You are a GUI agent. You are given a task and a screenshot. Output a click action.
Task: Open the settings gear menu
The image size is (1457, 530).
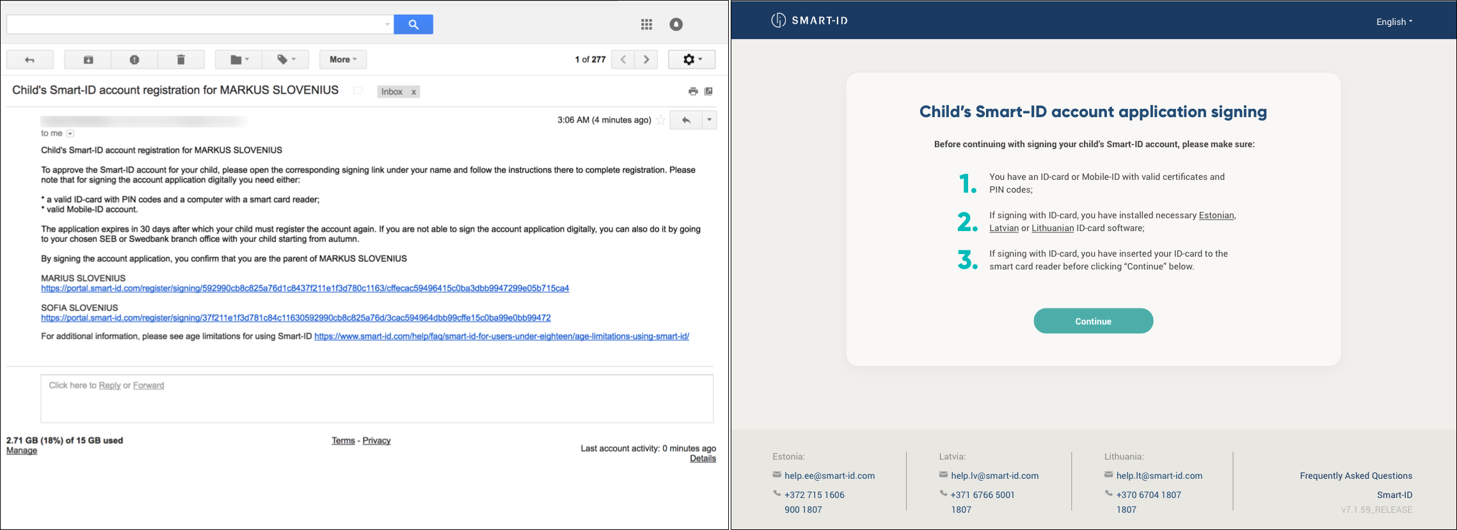(x=692, y=60)
